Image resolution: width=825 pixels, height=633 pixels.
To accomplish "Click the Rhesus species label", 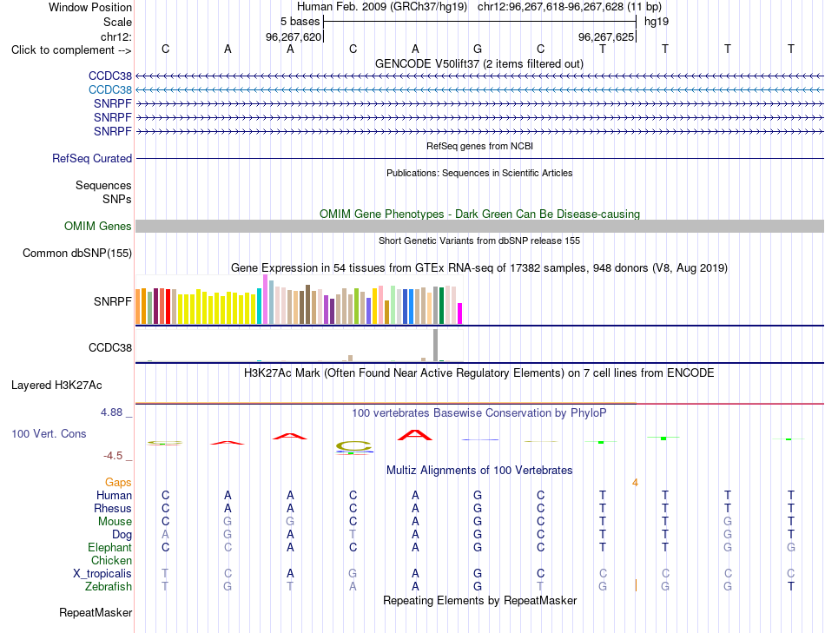I will click(x=113, y=508).
